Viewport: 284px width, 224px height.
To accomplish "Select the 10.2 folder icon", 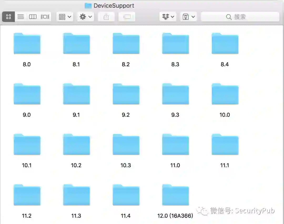I will pos(77,145).
